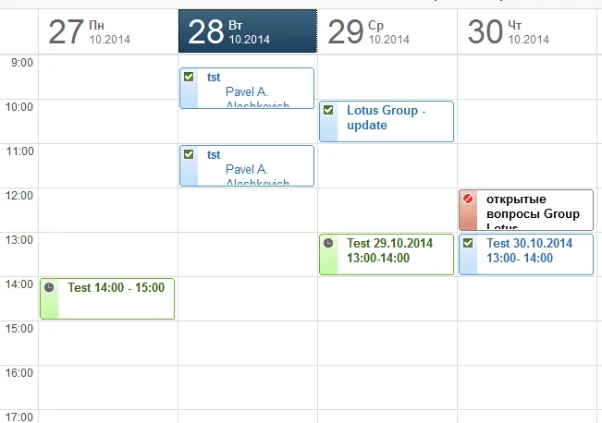Open the "Test 14:00 - 15:00" event title

[116, 287]
